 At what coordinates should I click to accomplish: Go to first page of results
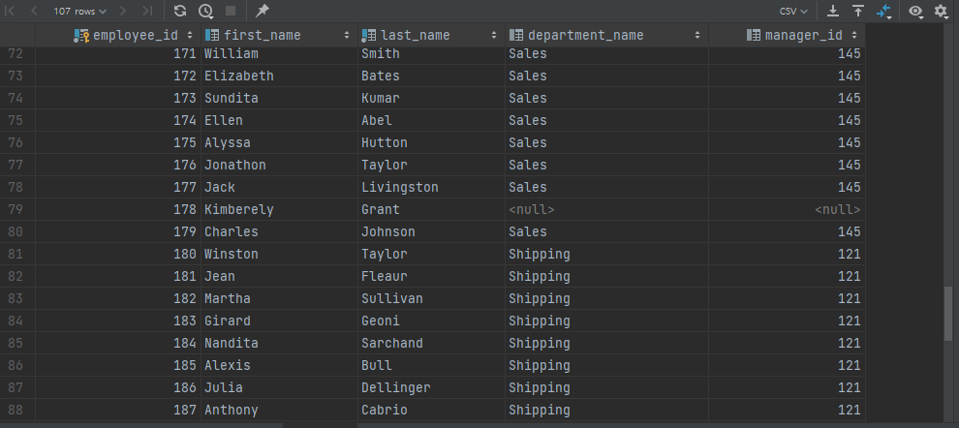pos(11,11)
